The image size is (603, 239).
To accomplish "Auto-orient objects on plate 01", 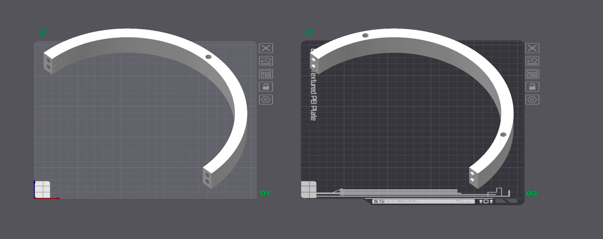I will 266,61.
